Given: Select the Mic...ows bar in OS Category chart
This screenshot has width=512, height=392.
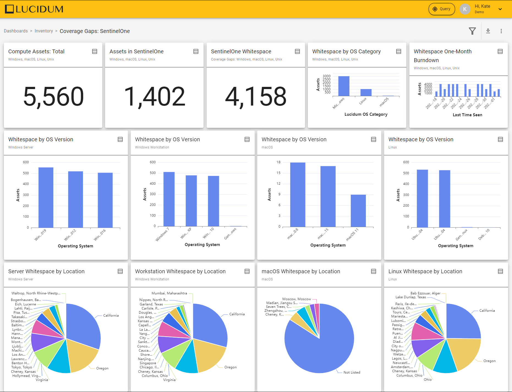Looking at the screenshot, I should [344, 86].
